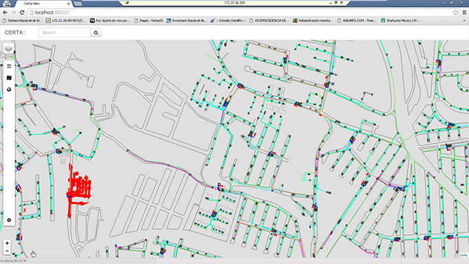Expand the bookmarks overflow chevron
The width and height of the screenshot is (469, 264).
[x=465, y=21]
